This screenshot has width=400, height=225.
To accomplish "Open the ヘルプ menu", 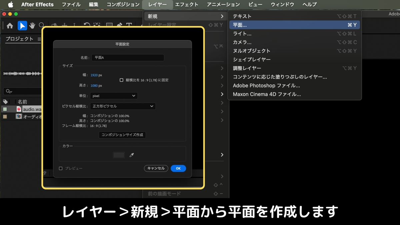I will coord(310,4).
